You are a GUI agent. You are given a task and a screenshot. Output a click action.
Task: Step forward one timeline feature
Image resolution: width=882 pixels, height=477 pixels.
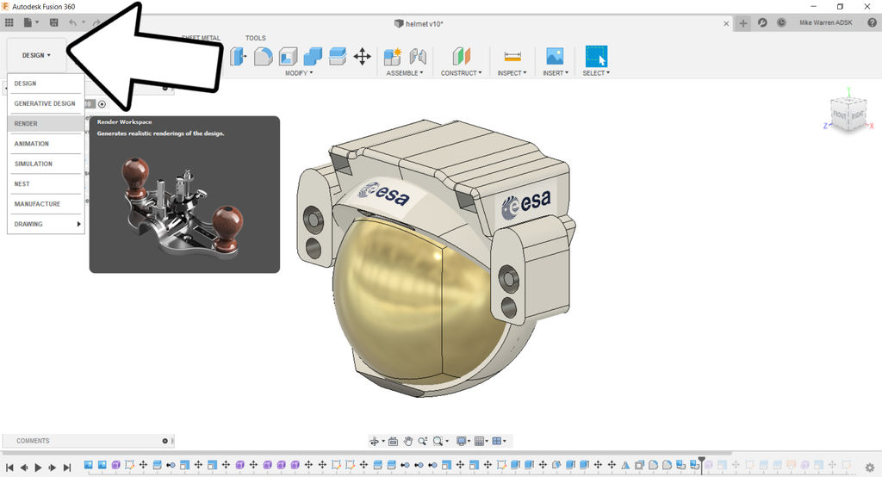(x=53, y=468)
